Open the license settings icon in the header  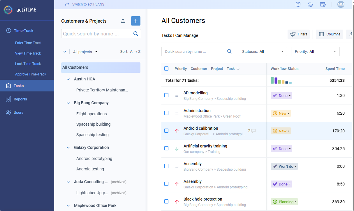(323, 4)
